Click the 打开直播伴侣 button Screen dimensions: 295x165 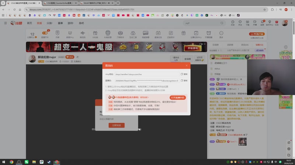177,98
